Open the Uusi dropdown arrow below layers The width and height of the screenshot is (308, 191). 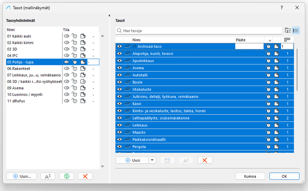pyautogui.click(x=153, y=160)
